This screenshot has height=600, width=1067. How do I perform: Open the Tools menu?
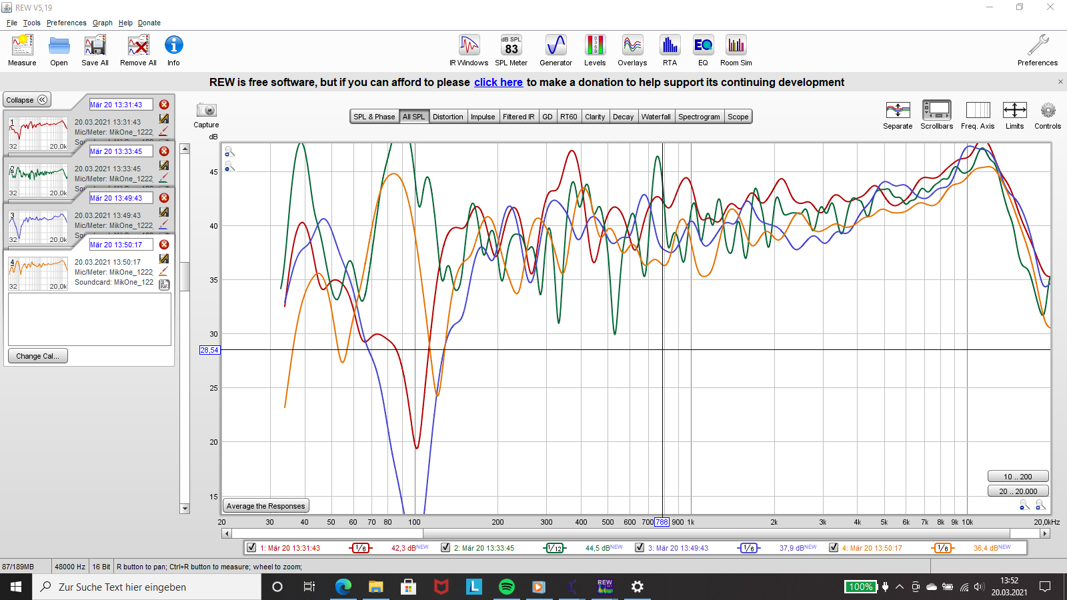coord(31,23)
